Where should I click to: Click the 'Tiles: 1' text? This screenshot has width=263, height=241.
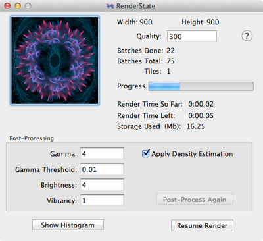157,71
